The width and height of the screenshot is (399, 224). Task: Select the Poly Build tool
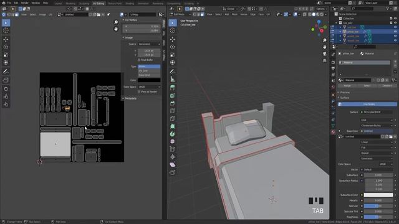coord(173,126)
